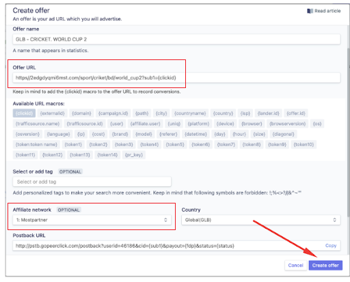
Task: Add the {cost} macro
Action: point(98,135)
